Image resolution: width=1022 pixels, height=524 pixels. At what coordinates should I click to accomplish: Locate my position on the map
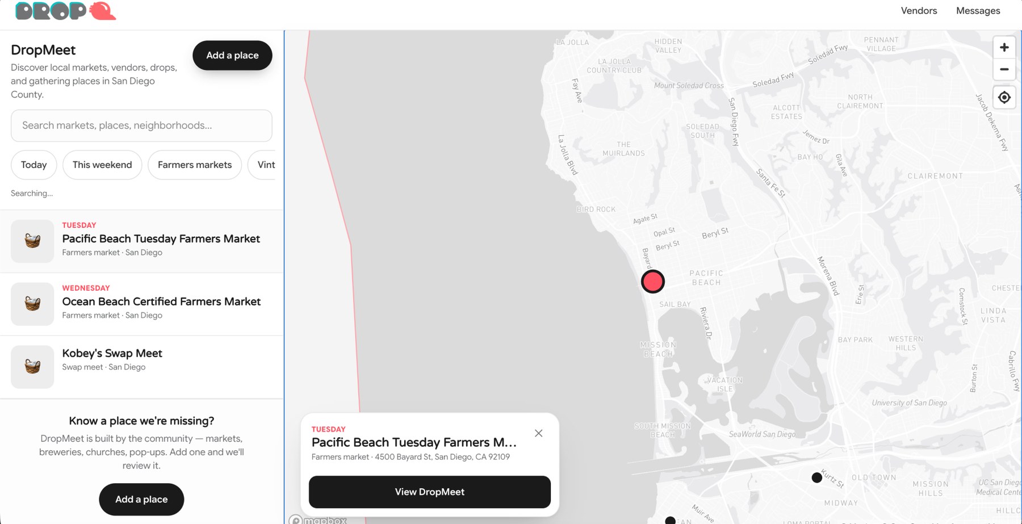(1004, 97)
